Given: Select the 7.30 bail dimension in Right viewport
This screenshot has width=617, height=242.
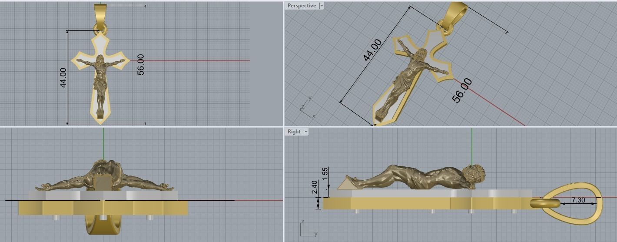Looking at the screenshot, I should pos(578,200).
